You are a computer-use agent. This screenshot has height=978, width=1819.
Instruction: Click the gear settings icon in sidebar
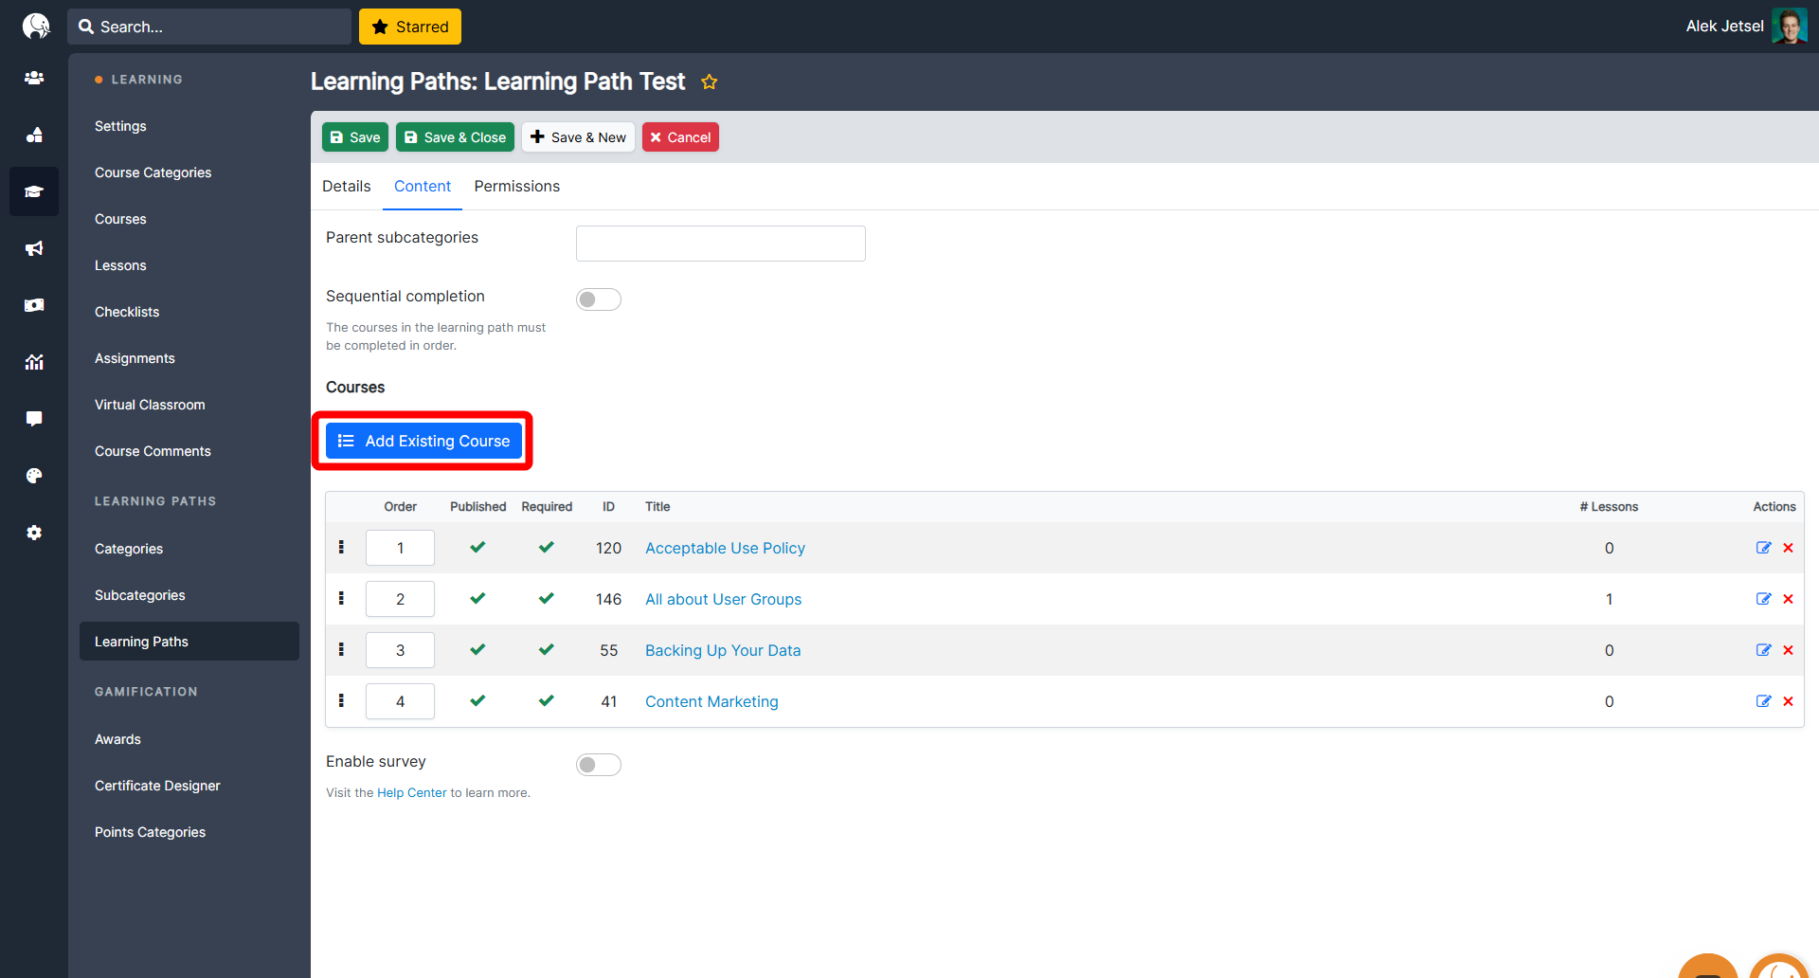point(34,533)
